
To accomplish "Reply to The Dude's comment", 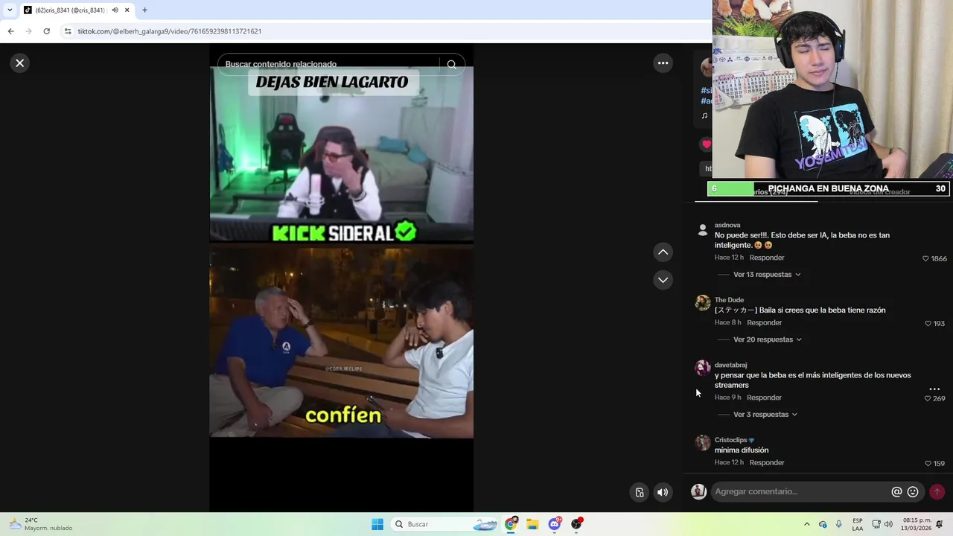I will (x=764, y=323).
